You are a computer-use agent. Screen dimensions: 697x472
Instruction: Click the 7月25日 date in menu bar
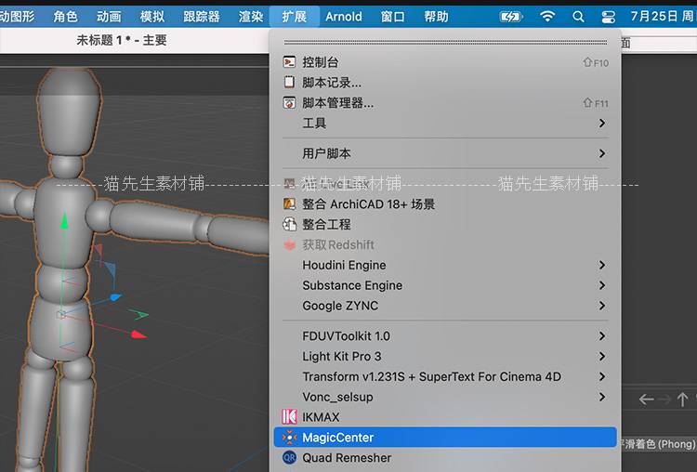pos(654,17)
